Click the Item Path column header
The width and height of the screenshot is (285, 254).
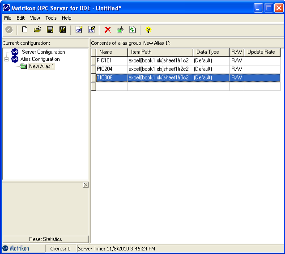160,52
